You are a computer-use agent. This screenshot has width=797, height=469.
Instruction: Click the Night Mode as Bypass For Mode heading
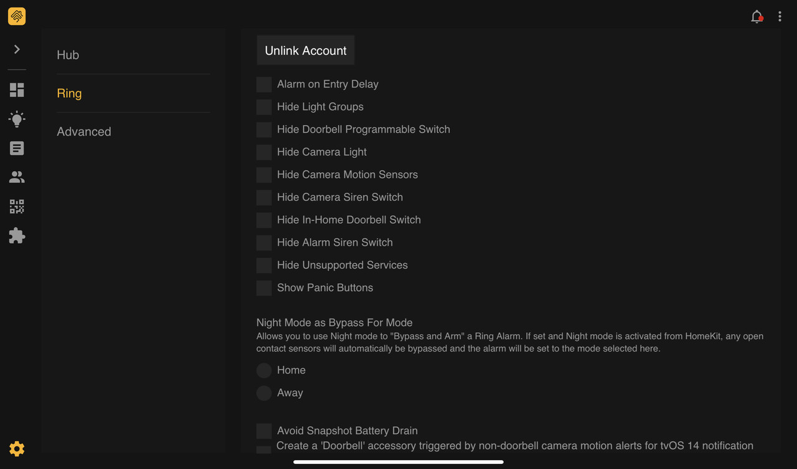point(334,322)
